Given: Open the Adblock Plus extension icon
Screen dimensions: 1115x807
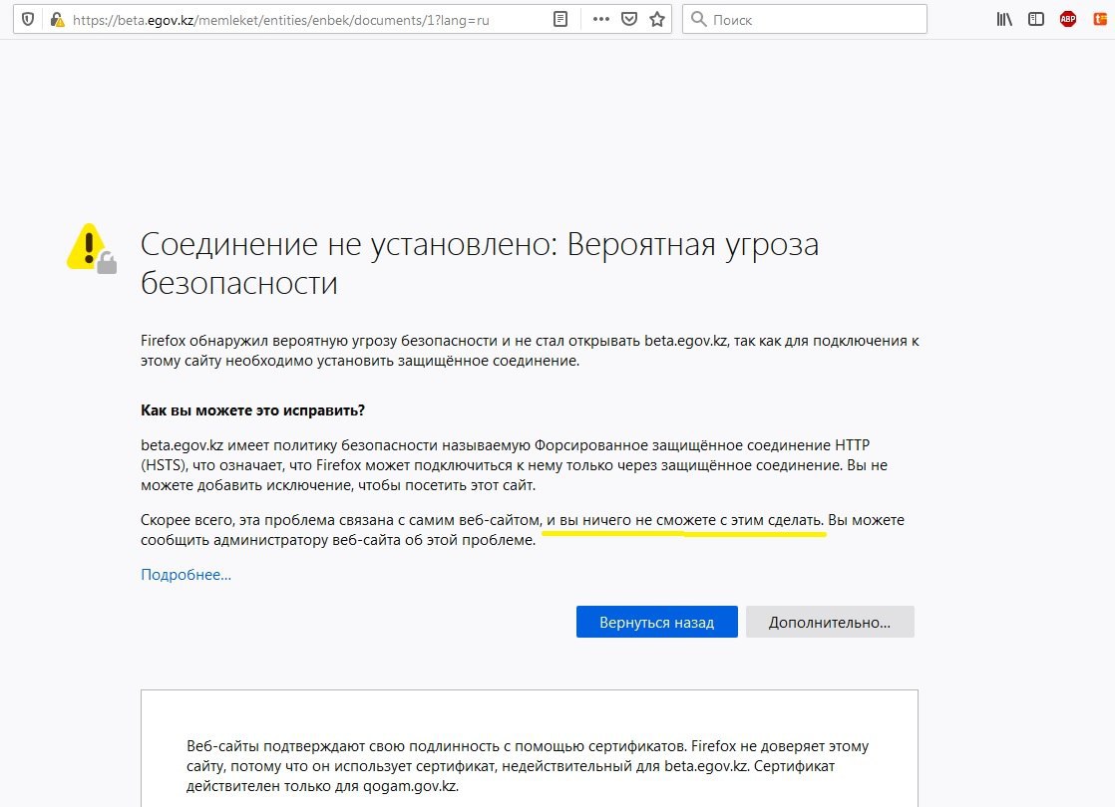Looking at the screenshot, I should coord(1068,19).
